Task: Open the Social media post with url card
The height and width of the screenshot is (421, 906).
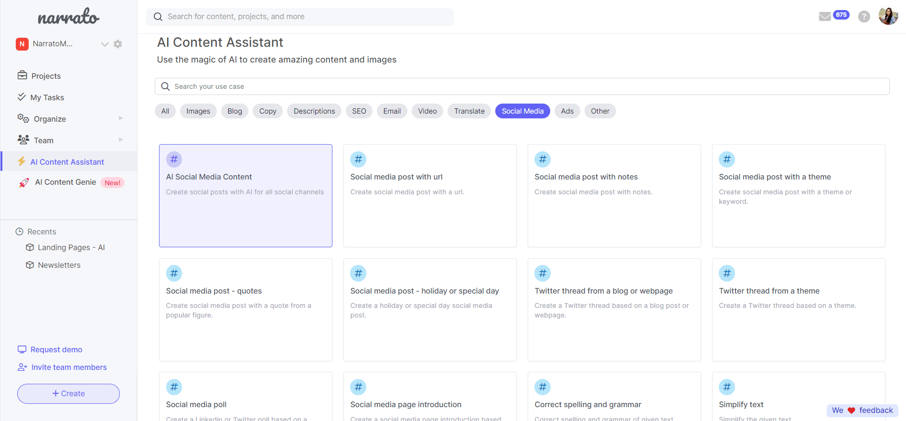Action: tap(430, 196)
